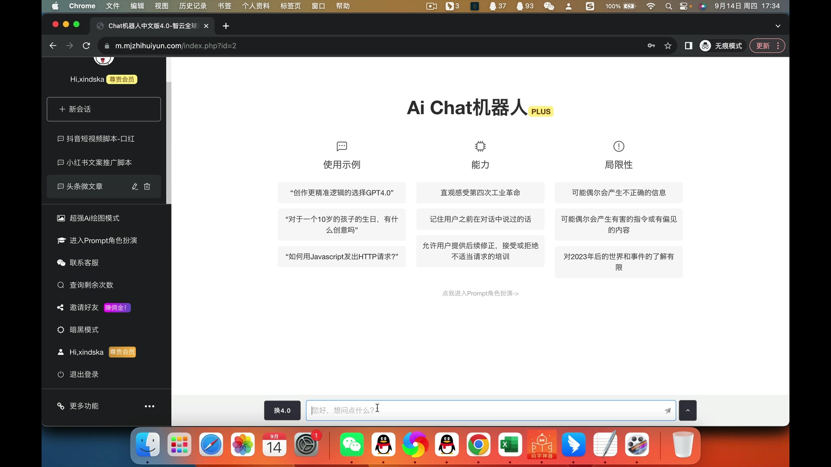This screenshot has width=831, height=467.
Task: Click 退出登录 in the sidebar
Action: [x=84, y=374]
